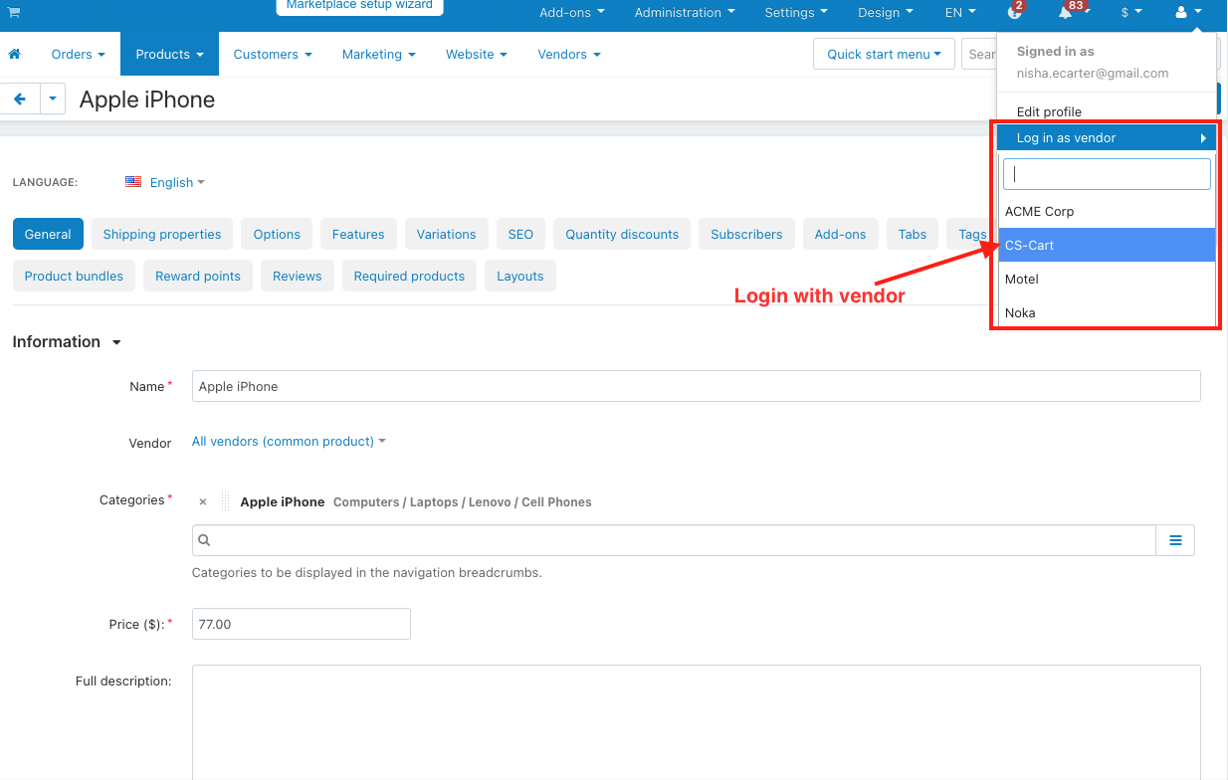Remove the Apple iPhone category with the x icon
Viewport: 1228px width, 780px height.
[x=202, y=502]
